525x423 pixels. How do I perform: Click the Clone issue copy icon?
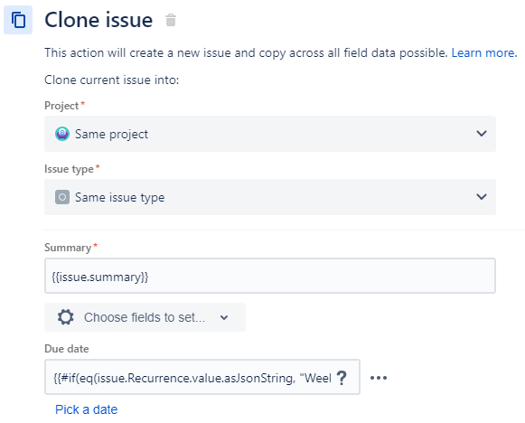coord(18,20)
